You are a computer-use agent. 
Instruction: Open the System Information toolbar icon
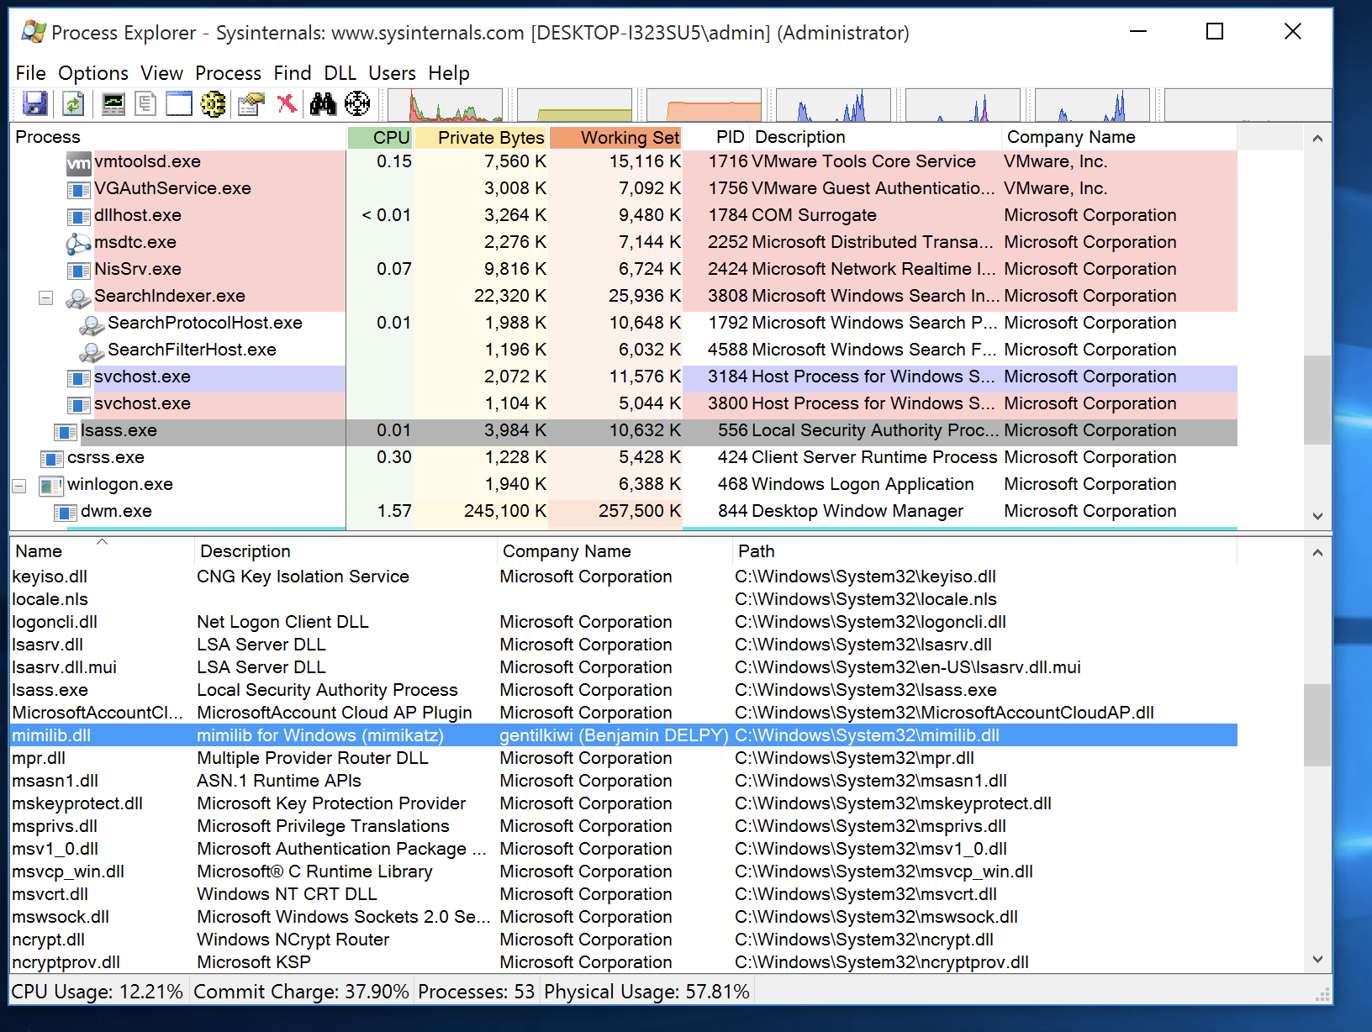113,104
